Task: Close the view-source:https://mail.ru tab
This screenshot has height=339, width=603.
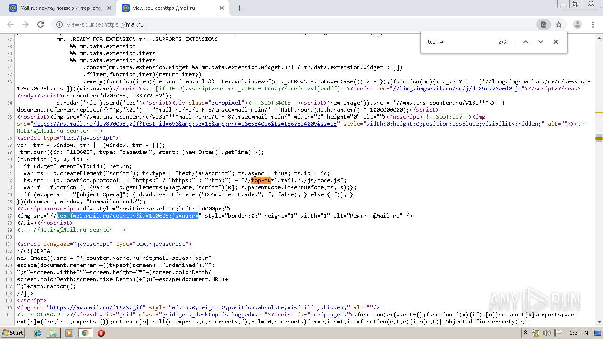Action: click(221, 8)
